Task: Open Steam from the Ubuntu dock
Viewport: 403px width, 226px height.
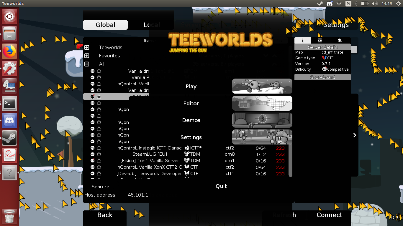Action: click(x=10, y=138)
